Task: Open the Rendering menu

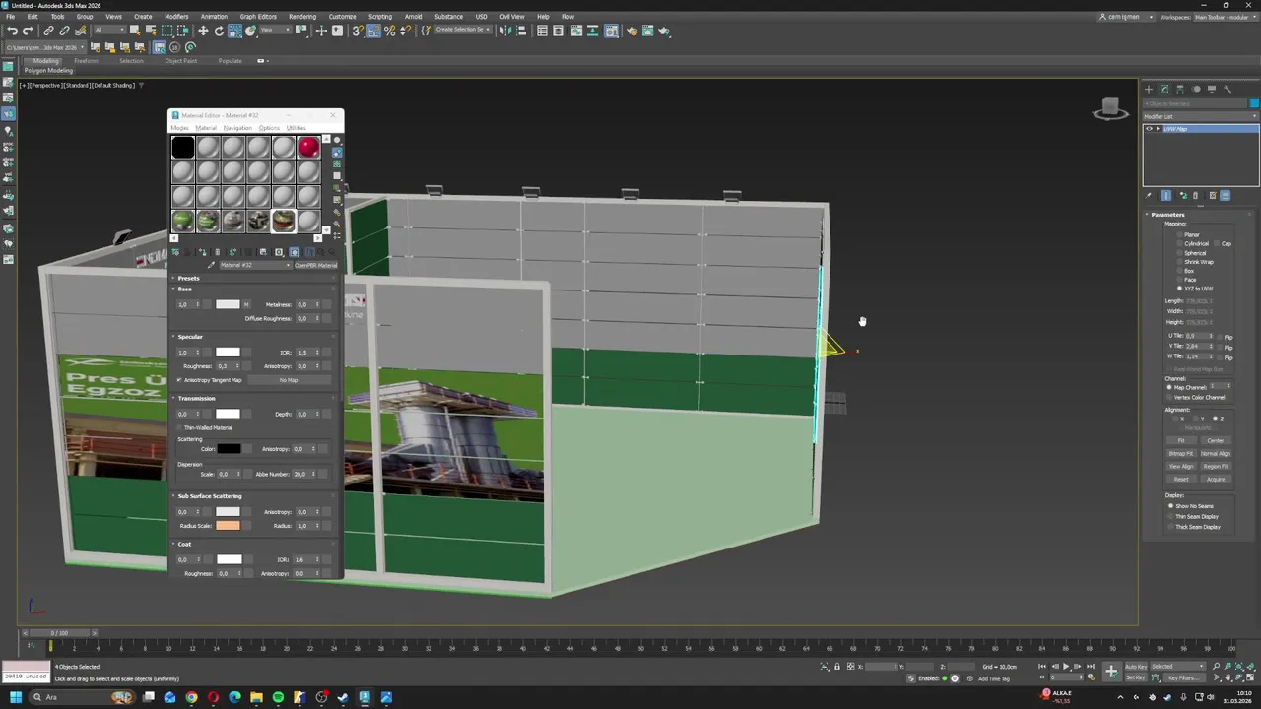Action: [301, 17]
